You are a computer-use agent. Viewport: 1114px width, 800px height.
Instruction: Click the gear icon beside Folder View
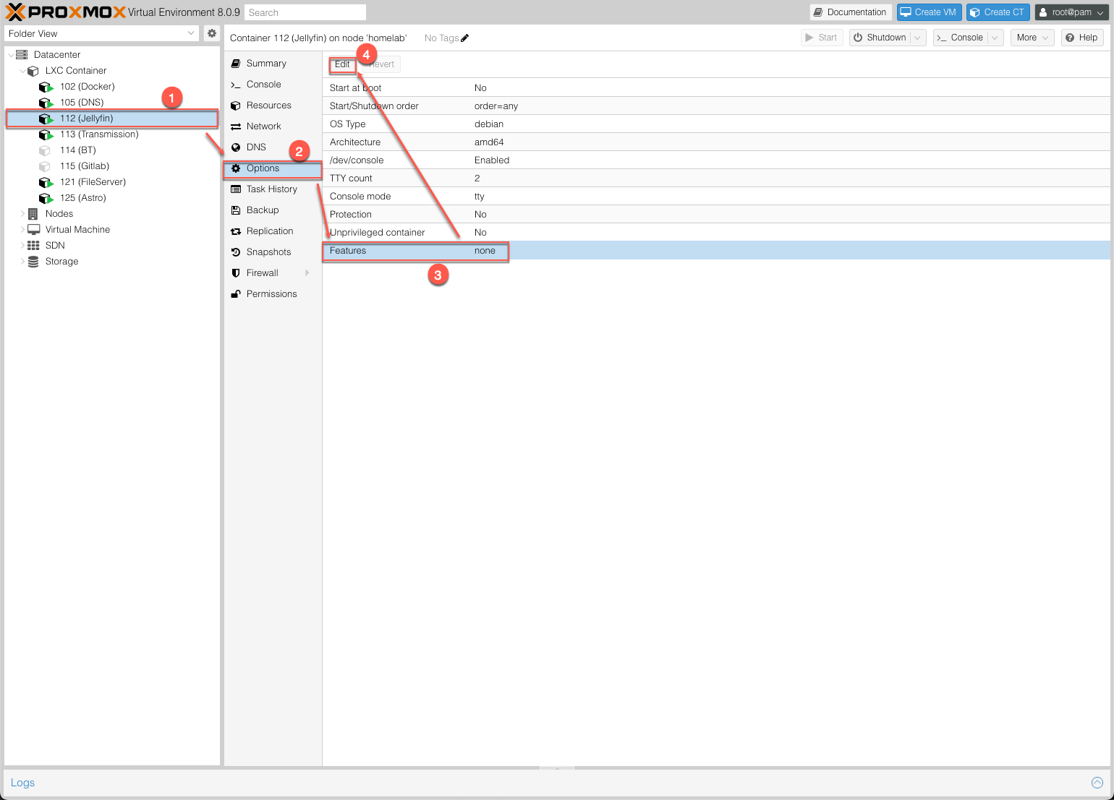point(212,33)
